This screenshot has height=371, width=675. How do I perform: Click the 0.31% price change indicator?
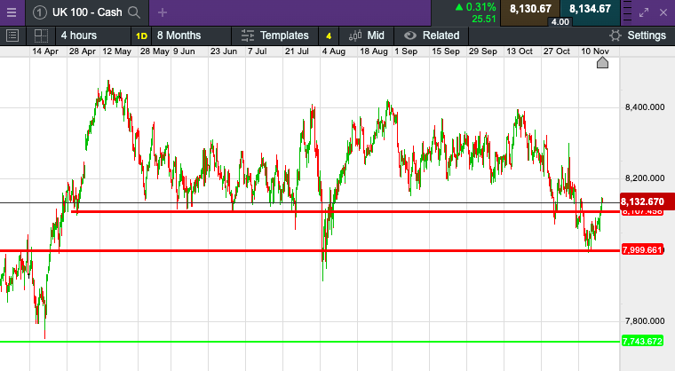click(x=476, y=7)
